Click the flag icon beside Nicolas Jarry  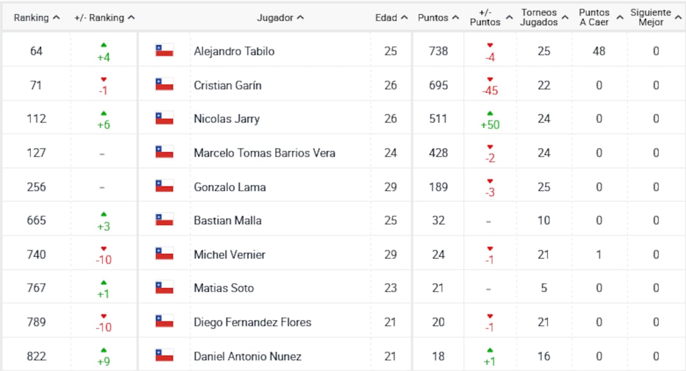tap(164, 119)
